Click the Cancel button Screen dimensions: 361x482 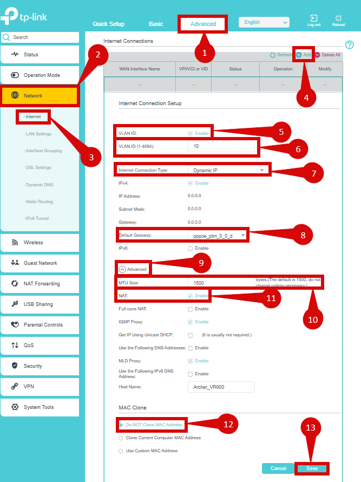tap(278, 468)
